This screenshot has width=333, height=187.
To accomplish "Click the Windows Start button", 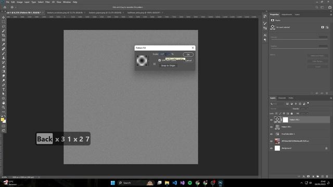I will click(113, 183).
